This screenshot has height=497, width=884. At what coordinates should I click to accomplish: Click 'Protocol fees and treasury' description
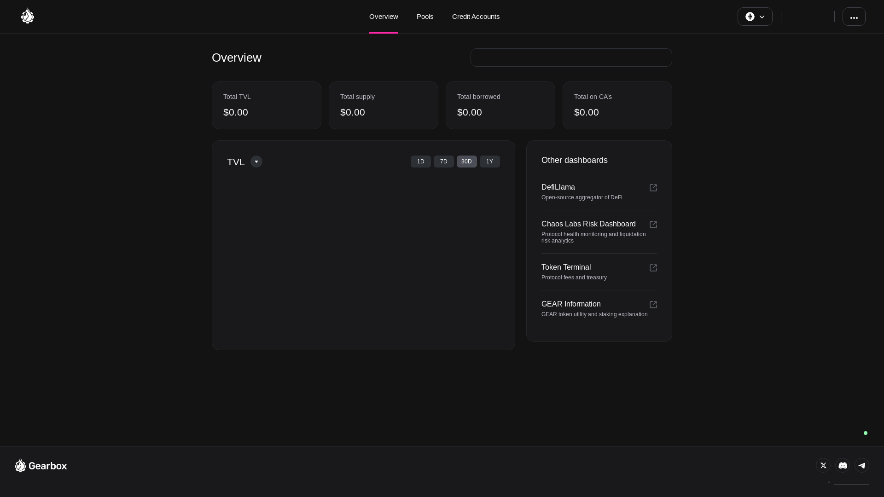574,277
